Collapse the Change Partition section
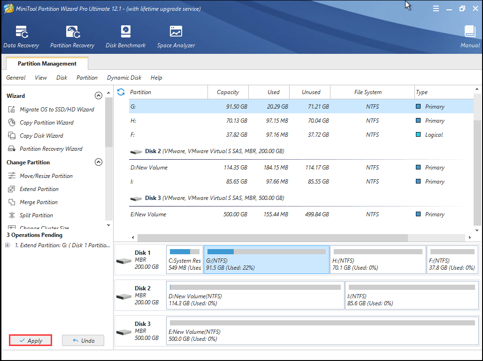Viewport: 483px width, 361px height. pos(98,162)
